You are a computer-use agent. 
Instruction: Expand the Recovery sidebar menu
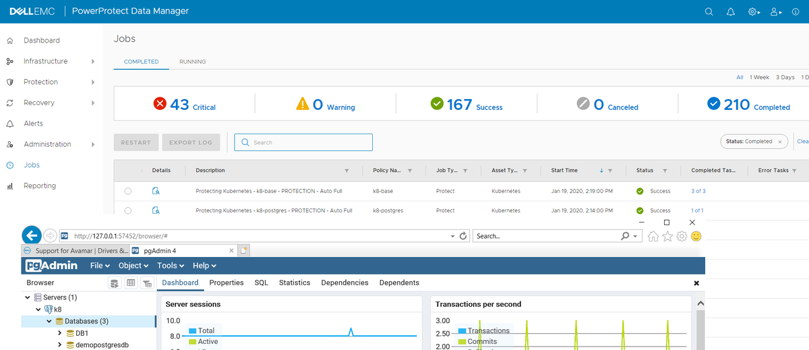click(x=93, y=103)
